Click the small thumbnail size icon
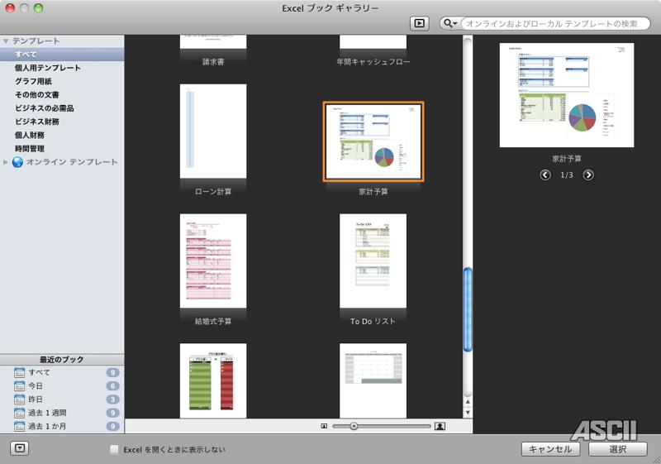This screenshot has width=661, height=464. click(324, 427)
